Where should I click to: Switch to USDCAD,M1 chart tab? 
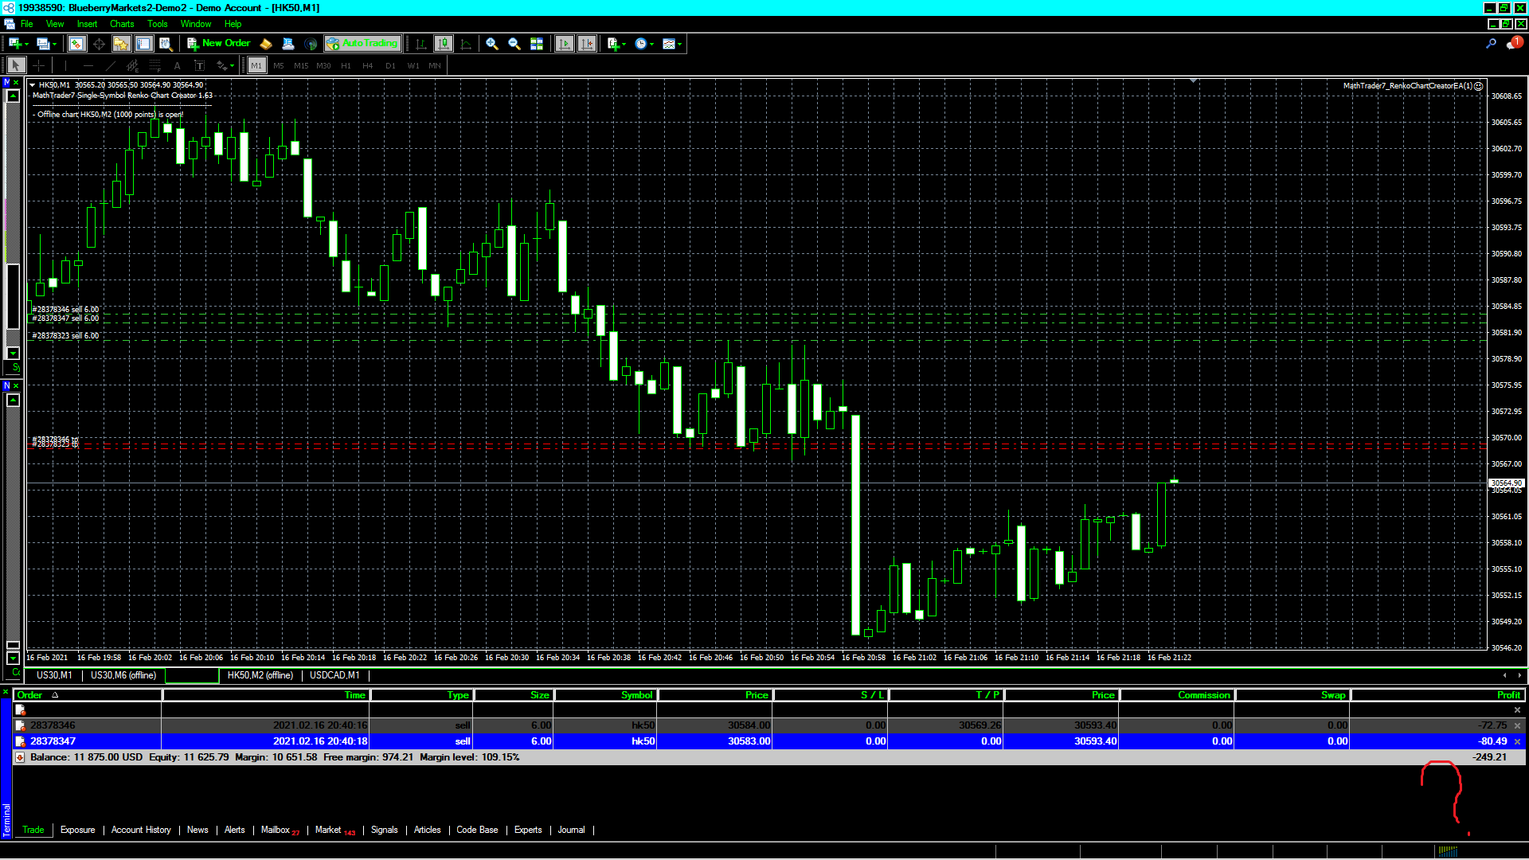pos(334,675)
